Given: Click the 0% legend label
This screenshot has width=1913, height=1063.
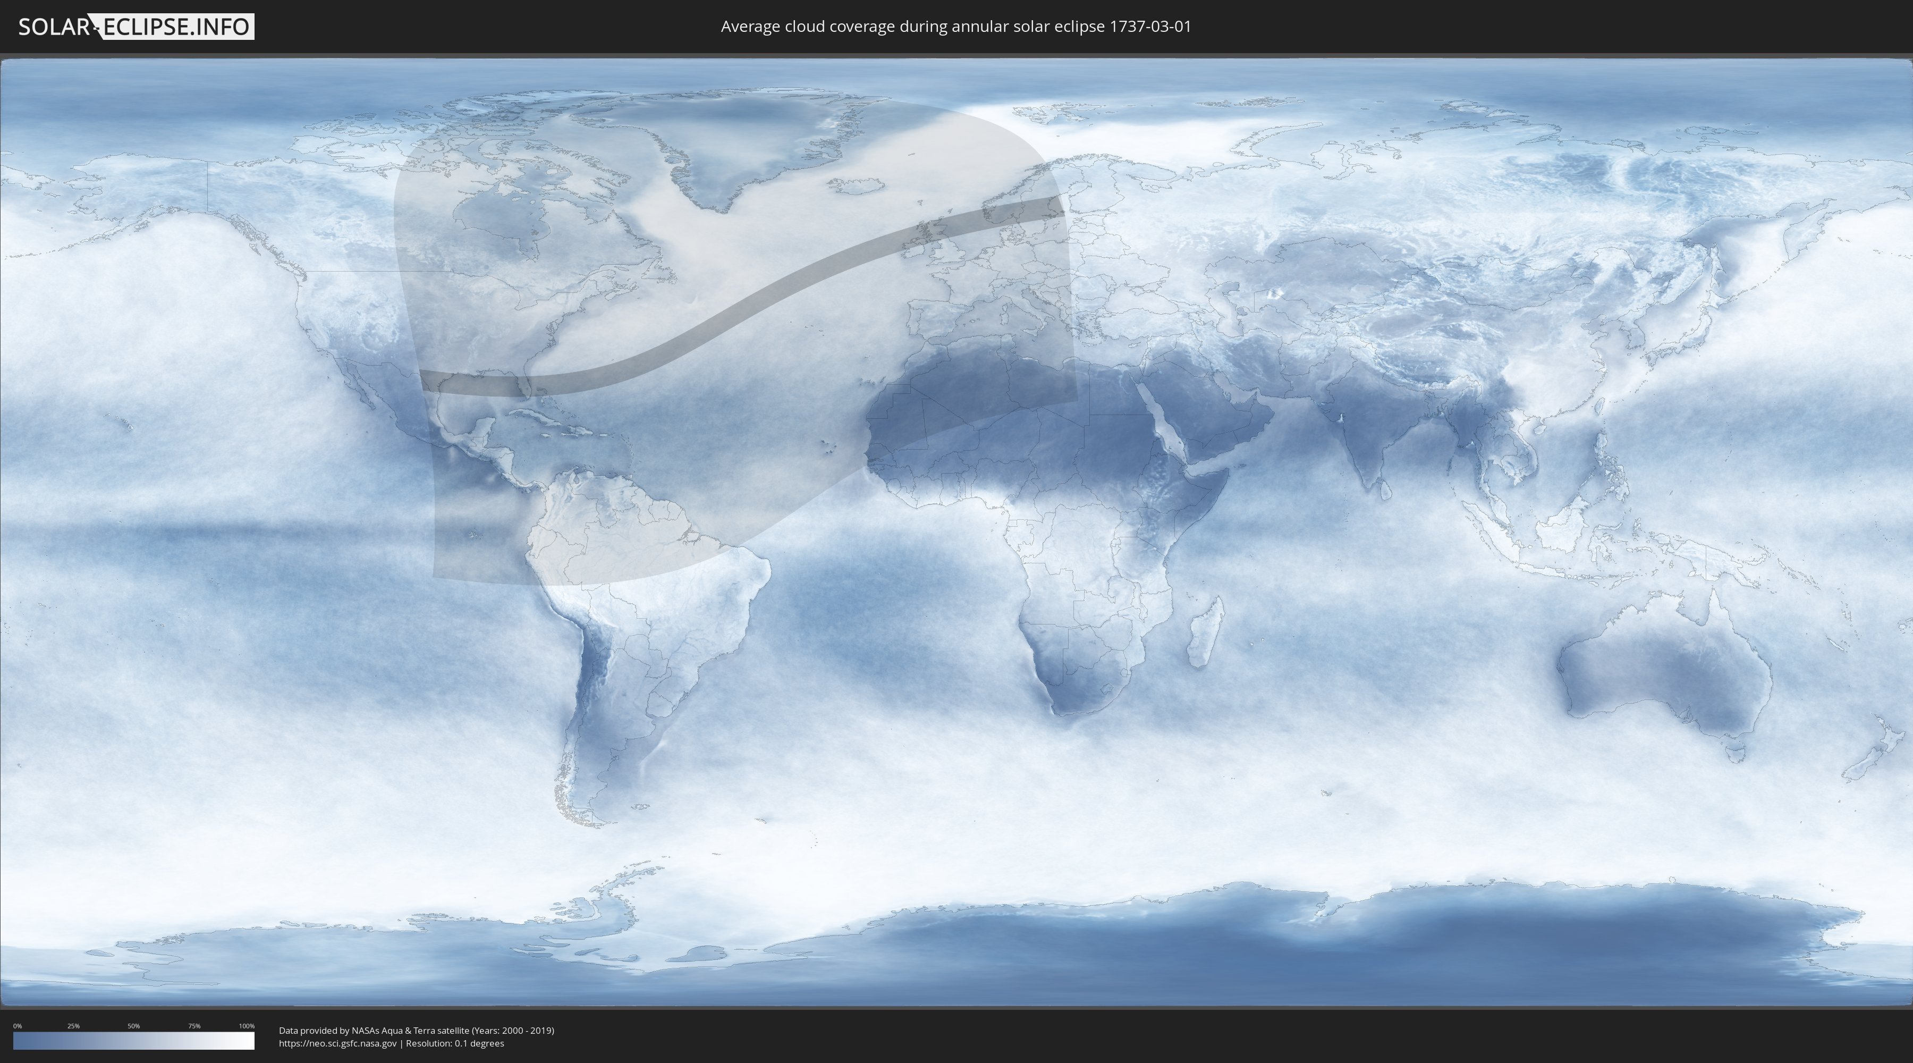Looking at the screenshot, I should (18, 1026).
